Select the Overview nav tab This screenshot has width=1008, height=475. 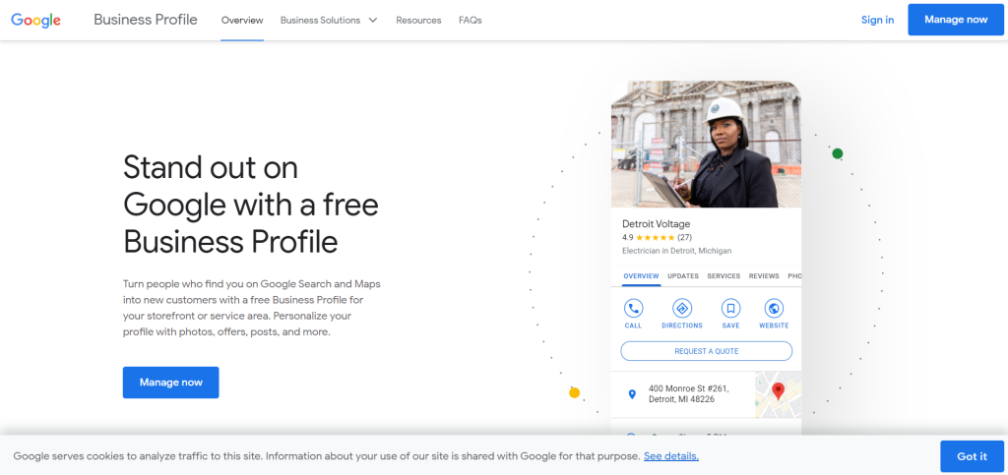pos(242,20)
